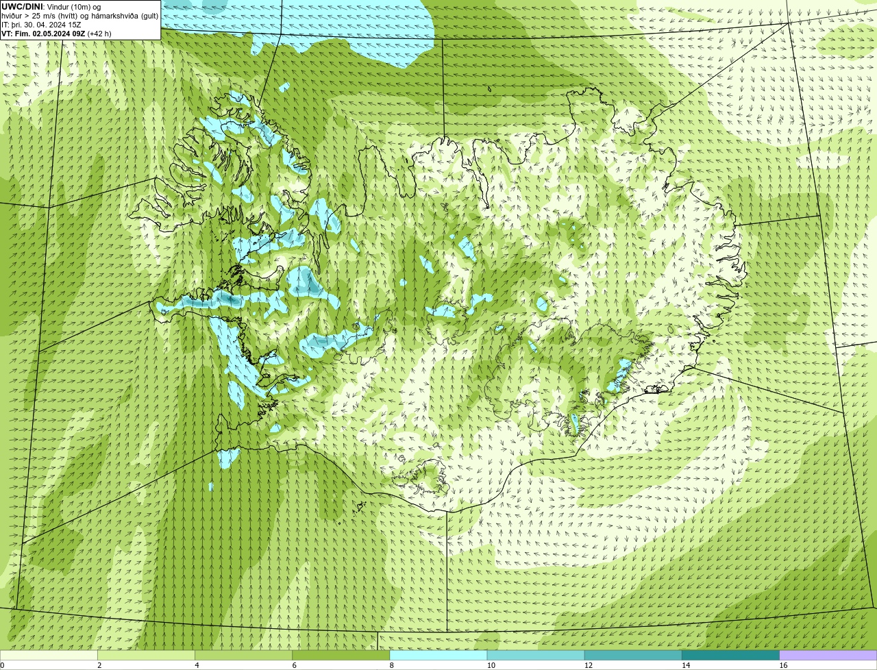
Task: Click the legend scale label "8"
Action: pos(392,665)
